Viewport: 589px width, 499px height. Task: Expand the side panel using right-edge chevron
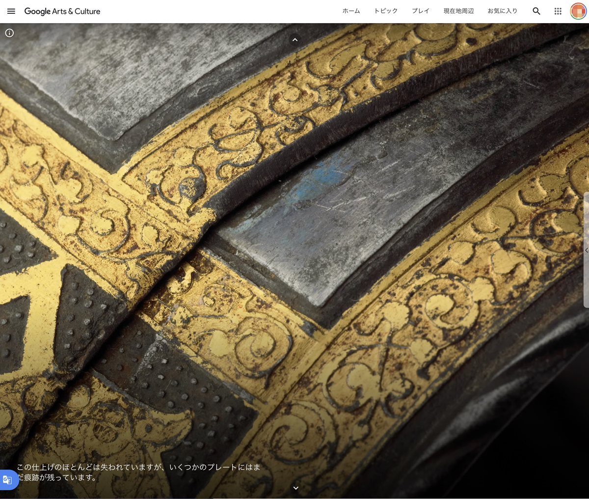click(586, 250)
